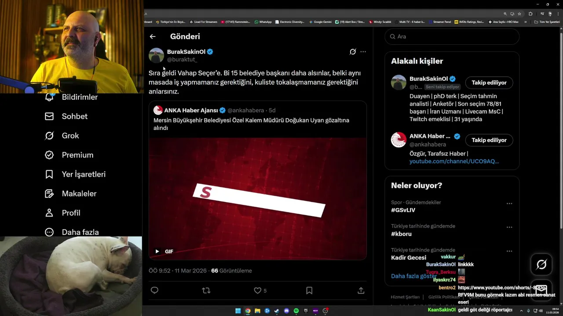Open the Streamer Panel bookmark
563x316 pixels.
[439, 22]
